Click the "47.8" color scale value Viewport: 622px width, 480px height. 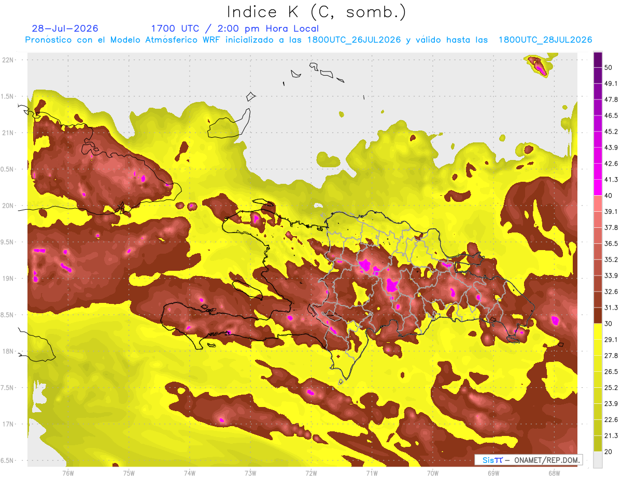[611, 99]
